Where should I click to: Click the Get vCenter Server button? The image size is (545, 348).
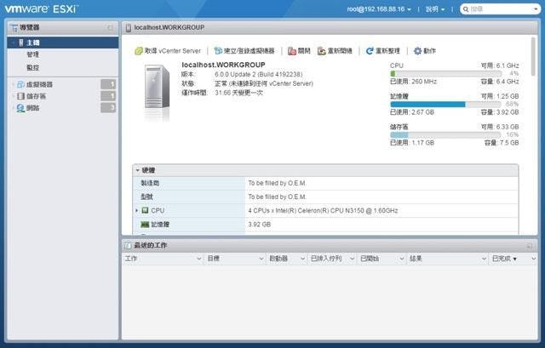168,51
